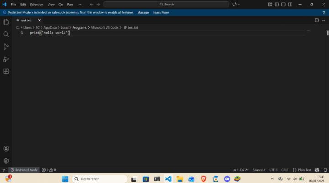The height and width of the screenshot is (183, 329).
Task: Open the Source Control view
Action: point(6,47)
